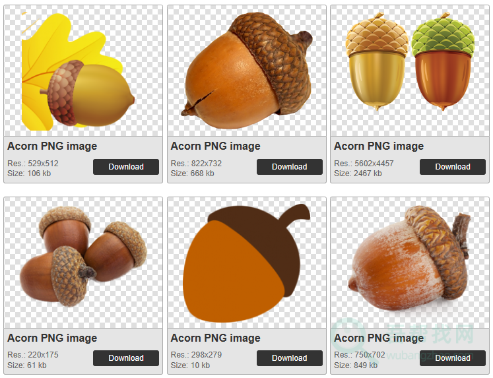The image size is (493, 378).
Task: Open the three clustered acorns thumbnail
Action: [x=83, y=263]
